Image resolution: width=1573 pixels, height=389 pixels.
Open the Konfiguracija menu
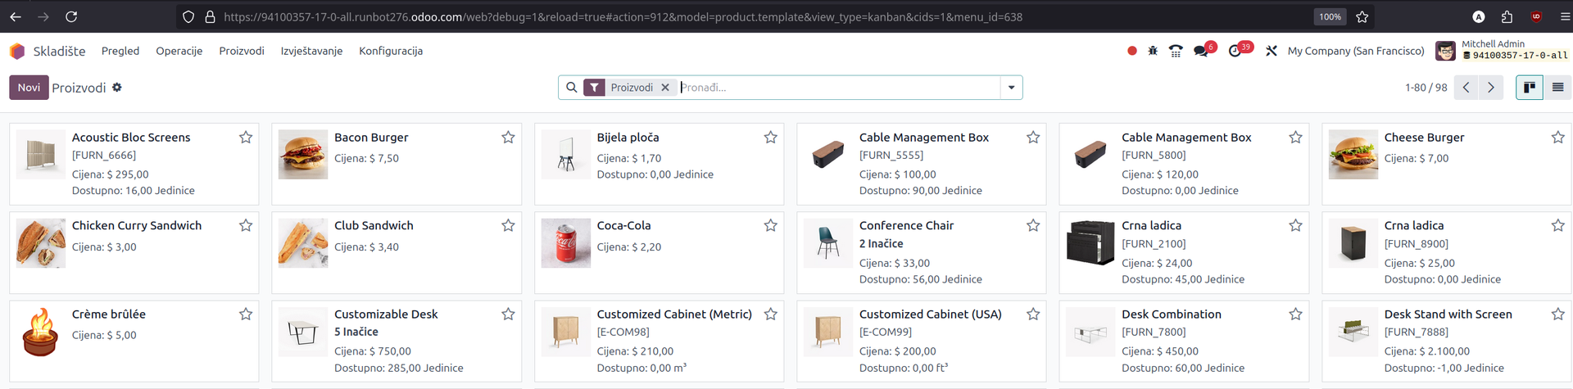click(x=390, y=51)
